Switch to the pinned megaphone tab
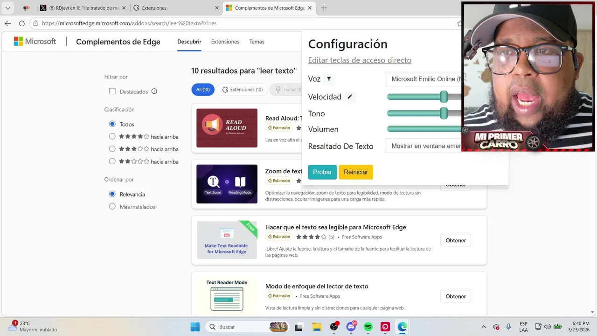 (27, 8)
